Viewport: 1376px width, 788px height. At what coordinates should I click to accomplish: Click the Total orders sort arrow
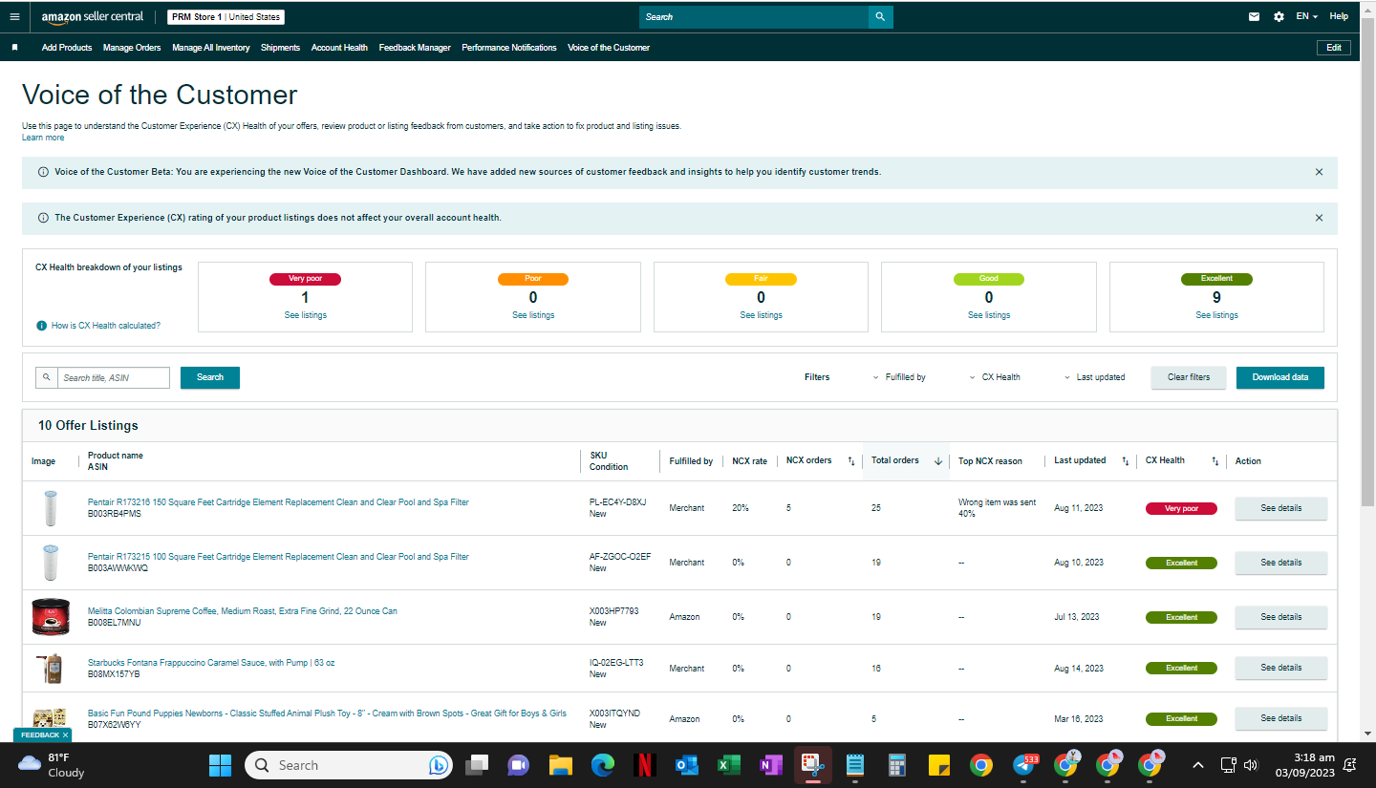click(x=938, y=461)
